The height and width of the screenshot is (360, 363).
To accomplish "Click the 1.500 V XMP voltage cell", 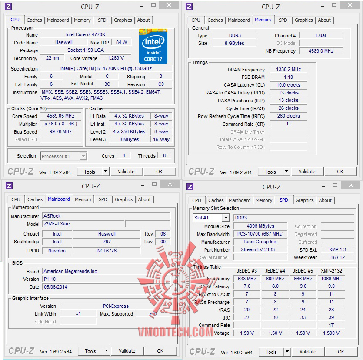I will (x=331, y=333).
